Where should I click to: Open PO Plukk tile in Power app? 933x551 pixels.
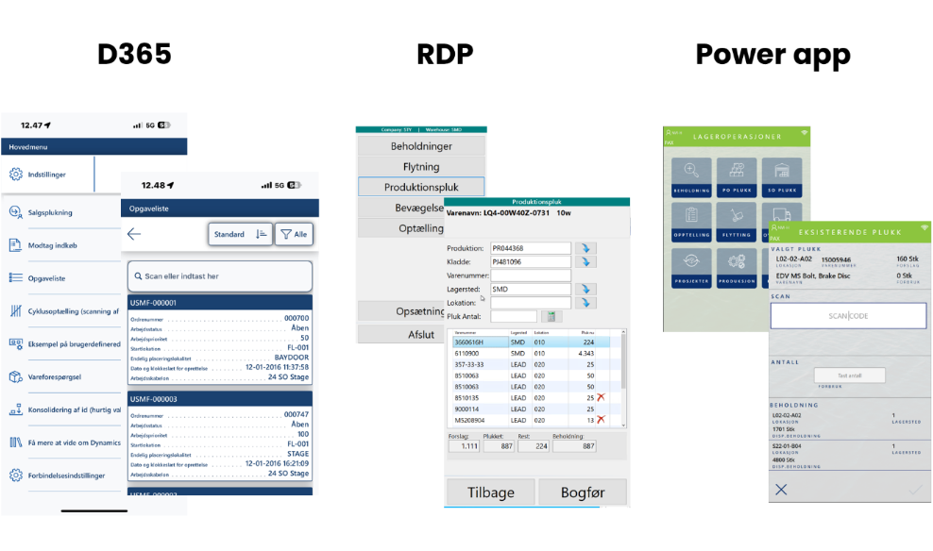737,177
